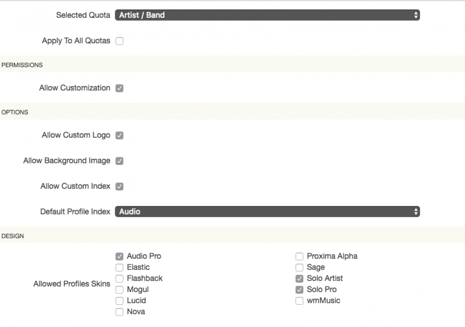Viewport: 465px width, 327px height.
Task: Enable Apply To All Quotas checkbox
Action: pyautogui.click(x=120, y=41)
